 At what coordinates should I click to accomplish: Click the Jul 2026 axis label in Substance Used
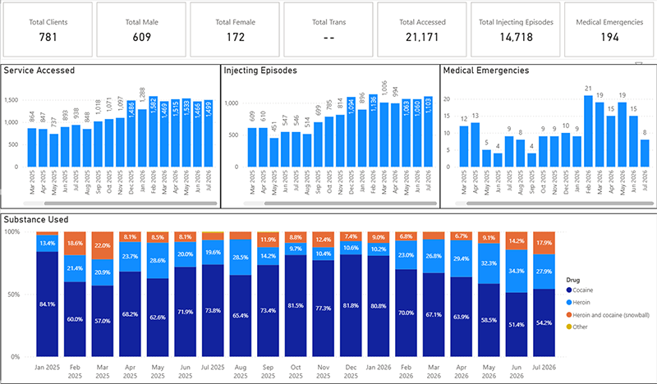point(544,368)
